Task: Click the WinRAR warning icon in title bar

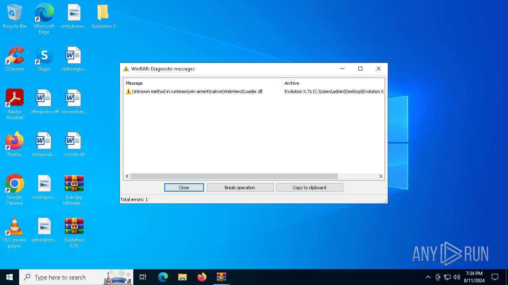Action: click(126, 68)
